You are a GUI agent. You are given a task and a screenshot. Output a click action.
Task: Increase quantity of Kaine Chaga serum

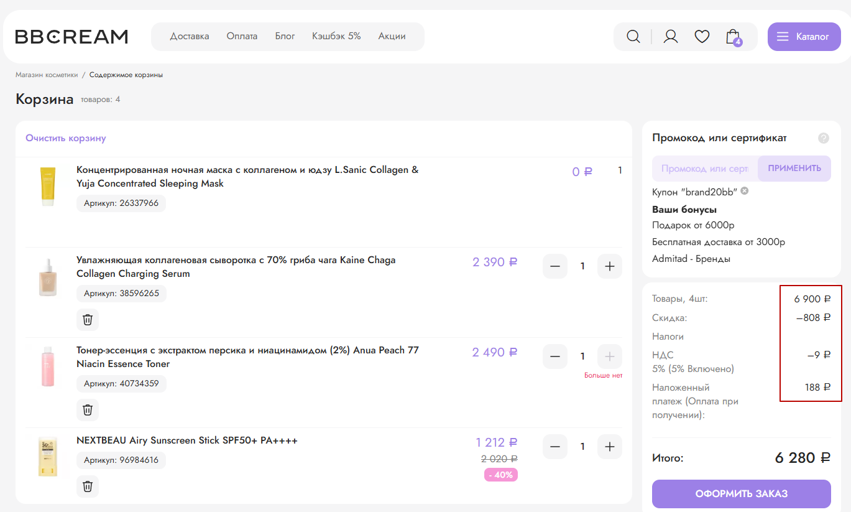[x=610, y=266]
